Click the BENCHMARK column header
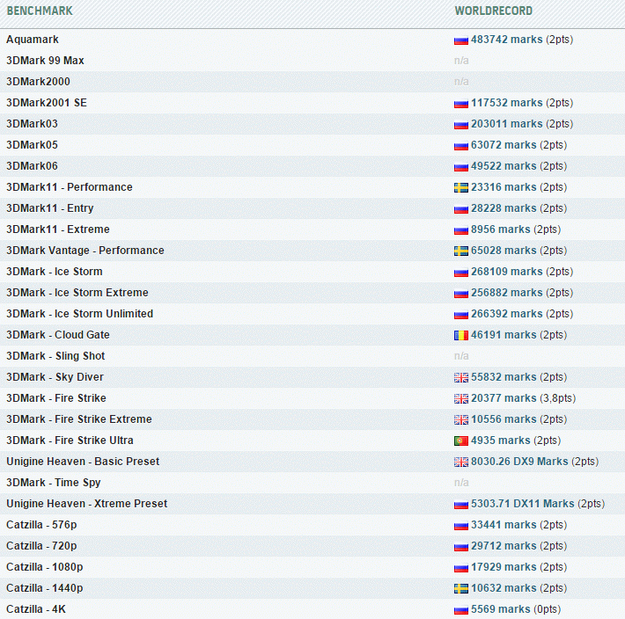The image size is (625, 619). [x=40, y=11]
